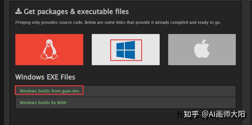Open Windows builds by BtbN link
The height and width of the screenshot is (125, 252).
pyautogui.click(x=43, y=103)
